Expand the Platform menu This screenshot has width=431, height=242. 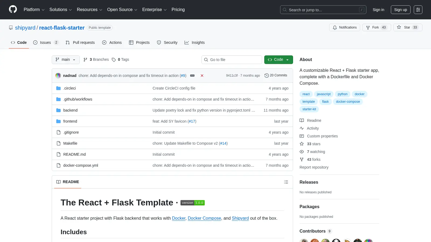click(34, 10)
